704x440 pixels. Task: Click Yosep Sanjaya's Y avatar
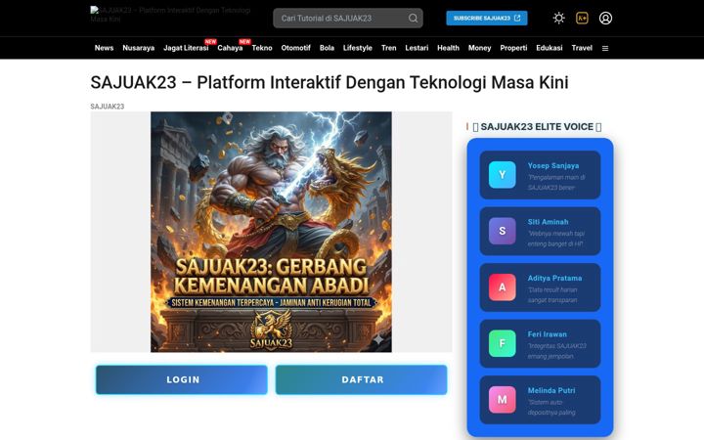point(502,175)
